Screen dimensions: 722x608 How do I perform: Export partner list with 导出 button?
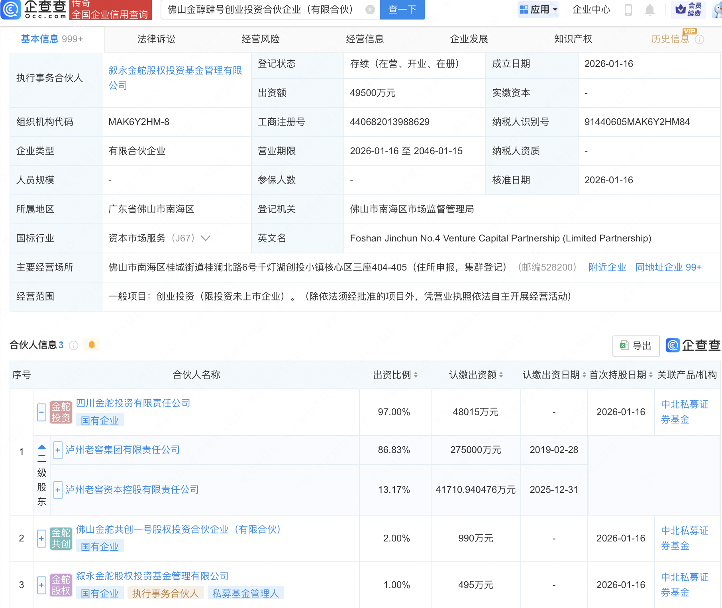(636, 345)
